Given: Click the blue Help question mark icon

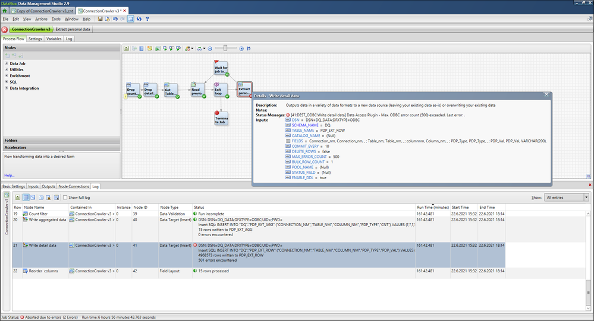Looking at the screenshot, I should coord(147,19).
